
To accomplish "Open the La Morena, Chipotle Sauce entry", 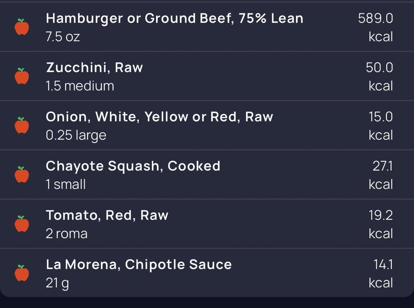I will 138,264.
